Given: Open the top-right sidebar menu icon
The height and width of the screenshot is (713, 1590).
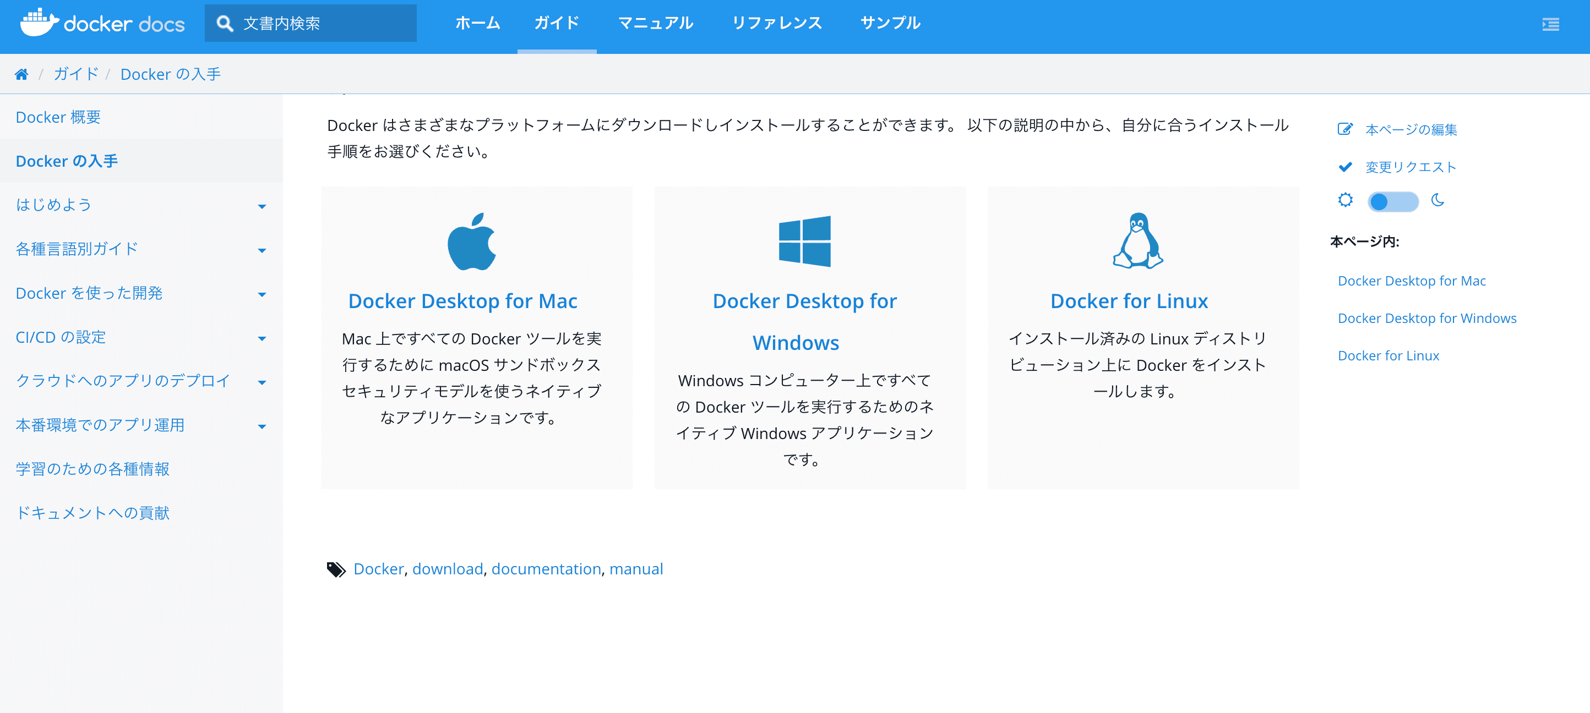Looking at the screenshot, I should coord(1550,24).
